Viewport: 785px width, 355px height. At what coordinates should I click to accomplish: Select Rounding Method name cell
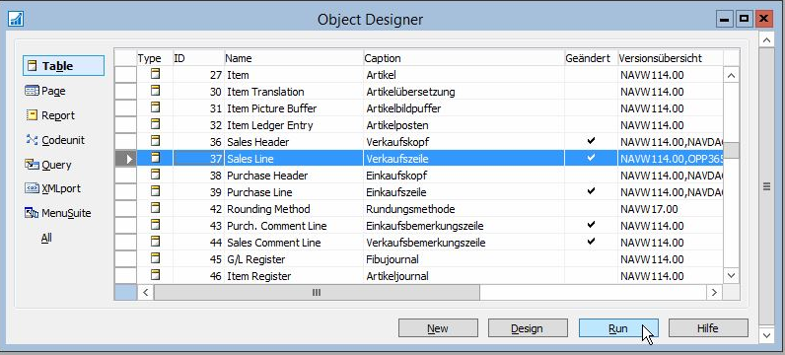tap(294, 209)
